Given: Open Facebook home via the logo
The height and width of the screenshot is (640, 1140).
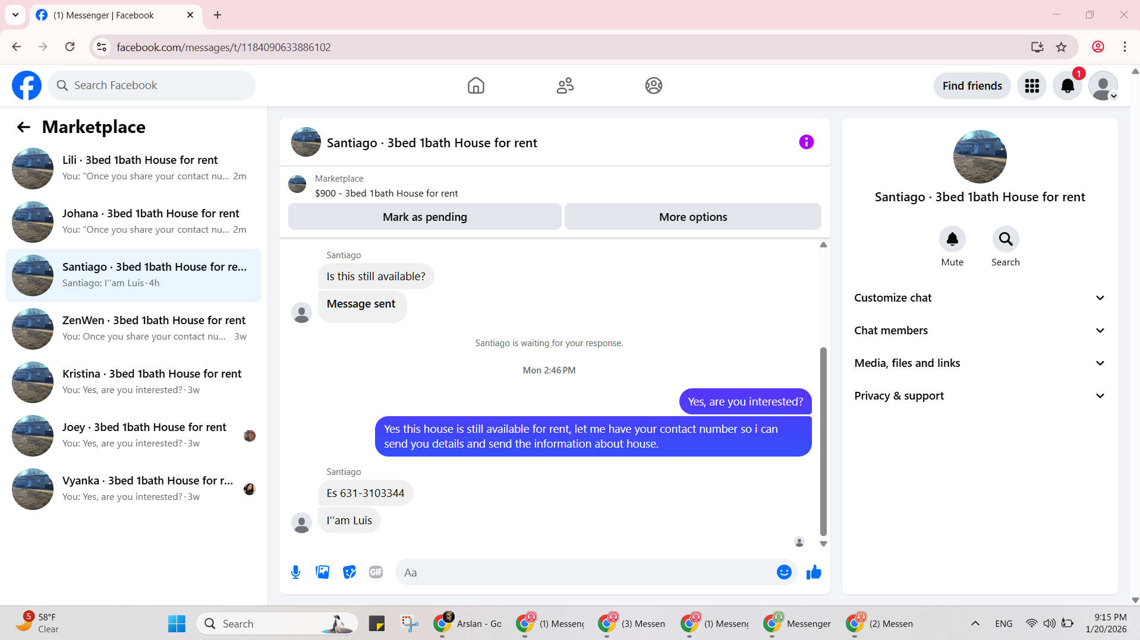Looking at the screenshot, I should click(x=27, y=85).
